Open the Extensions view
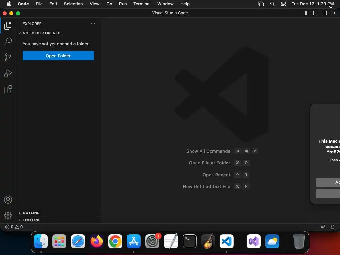The height and width of the screenshot is (255, 340). [8, 89]
